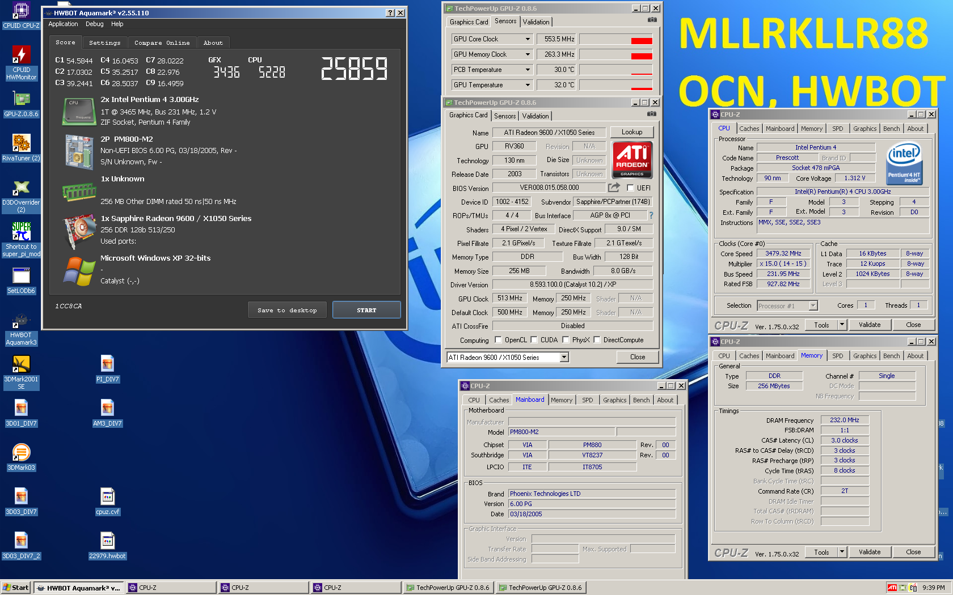953x595 pixels.
Task: Select the 3D03_DIV7_2 file icon
Action: [x=21, y=546]
